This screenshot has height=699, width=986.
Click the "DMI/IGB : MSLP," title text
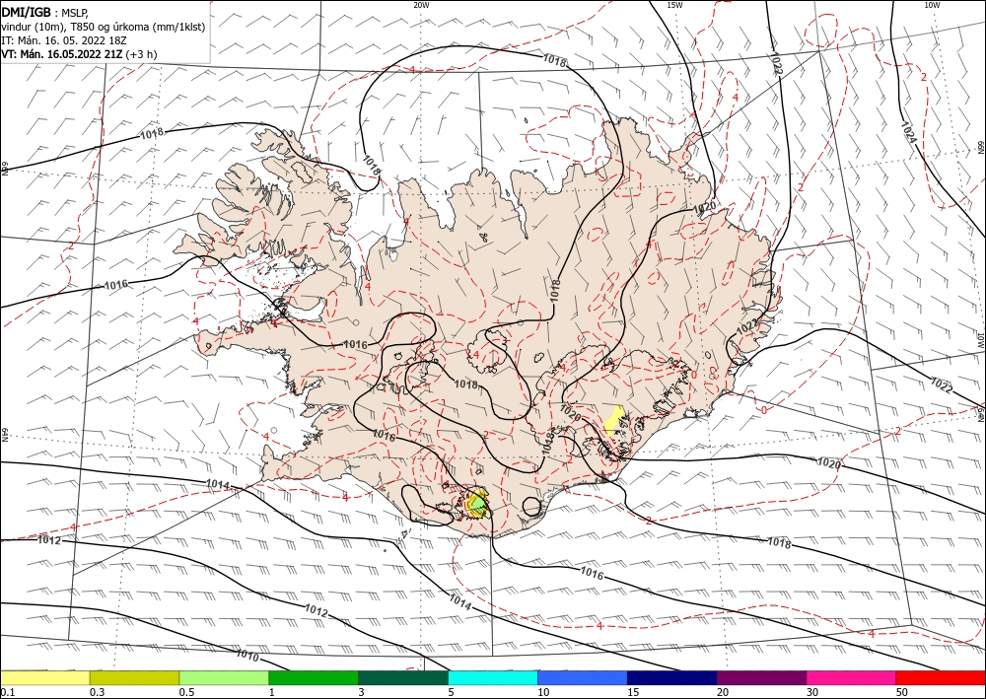(44, 13)
